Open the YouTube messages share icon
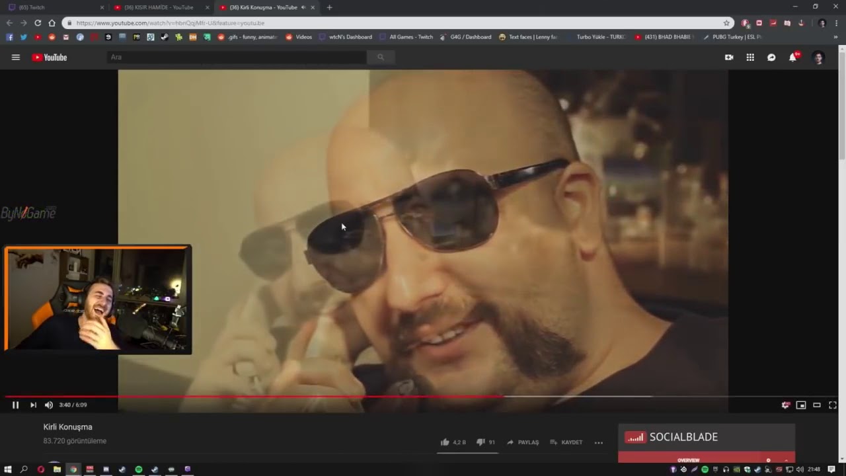 tap(771, 58)
